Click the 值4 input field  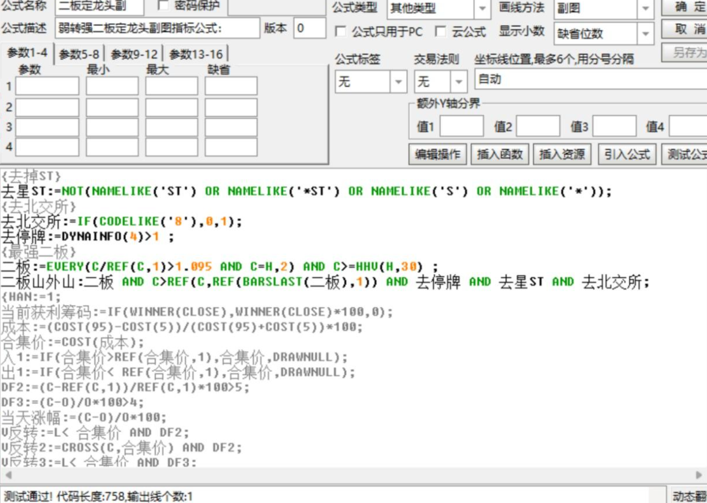pyautogui.click(x=688, y=126)
